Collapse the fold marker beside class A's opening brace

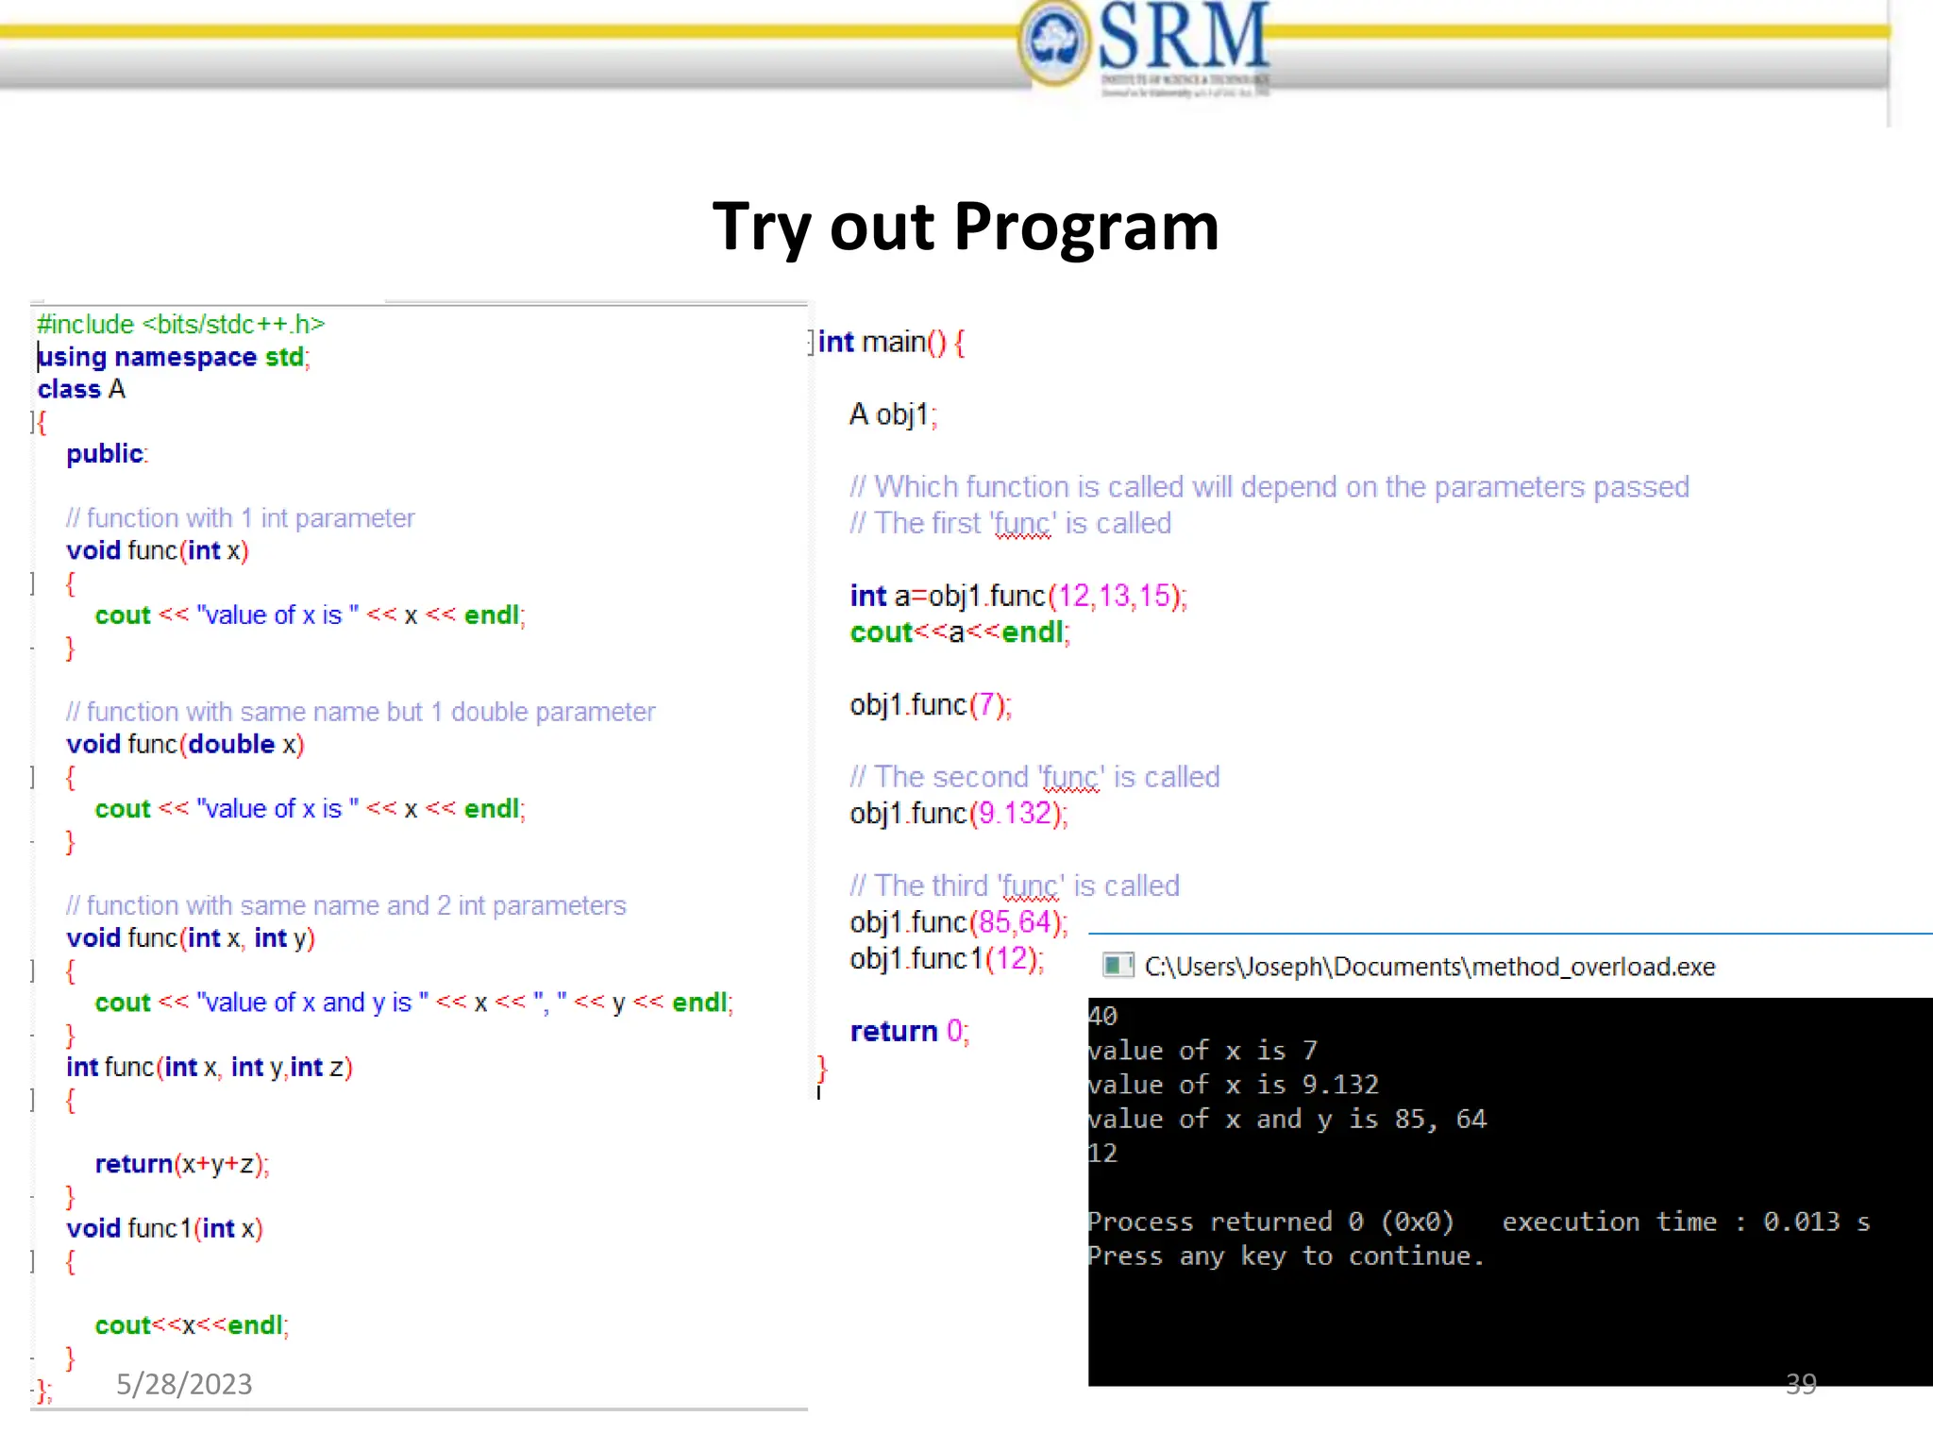(33, 421)
